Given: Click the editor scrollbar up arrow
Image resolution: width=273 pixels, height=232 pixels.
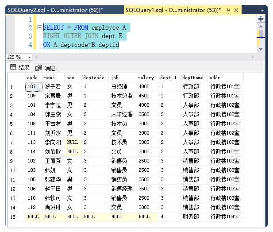Looking at the screenshot, I should [x=261, y=27].
